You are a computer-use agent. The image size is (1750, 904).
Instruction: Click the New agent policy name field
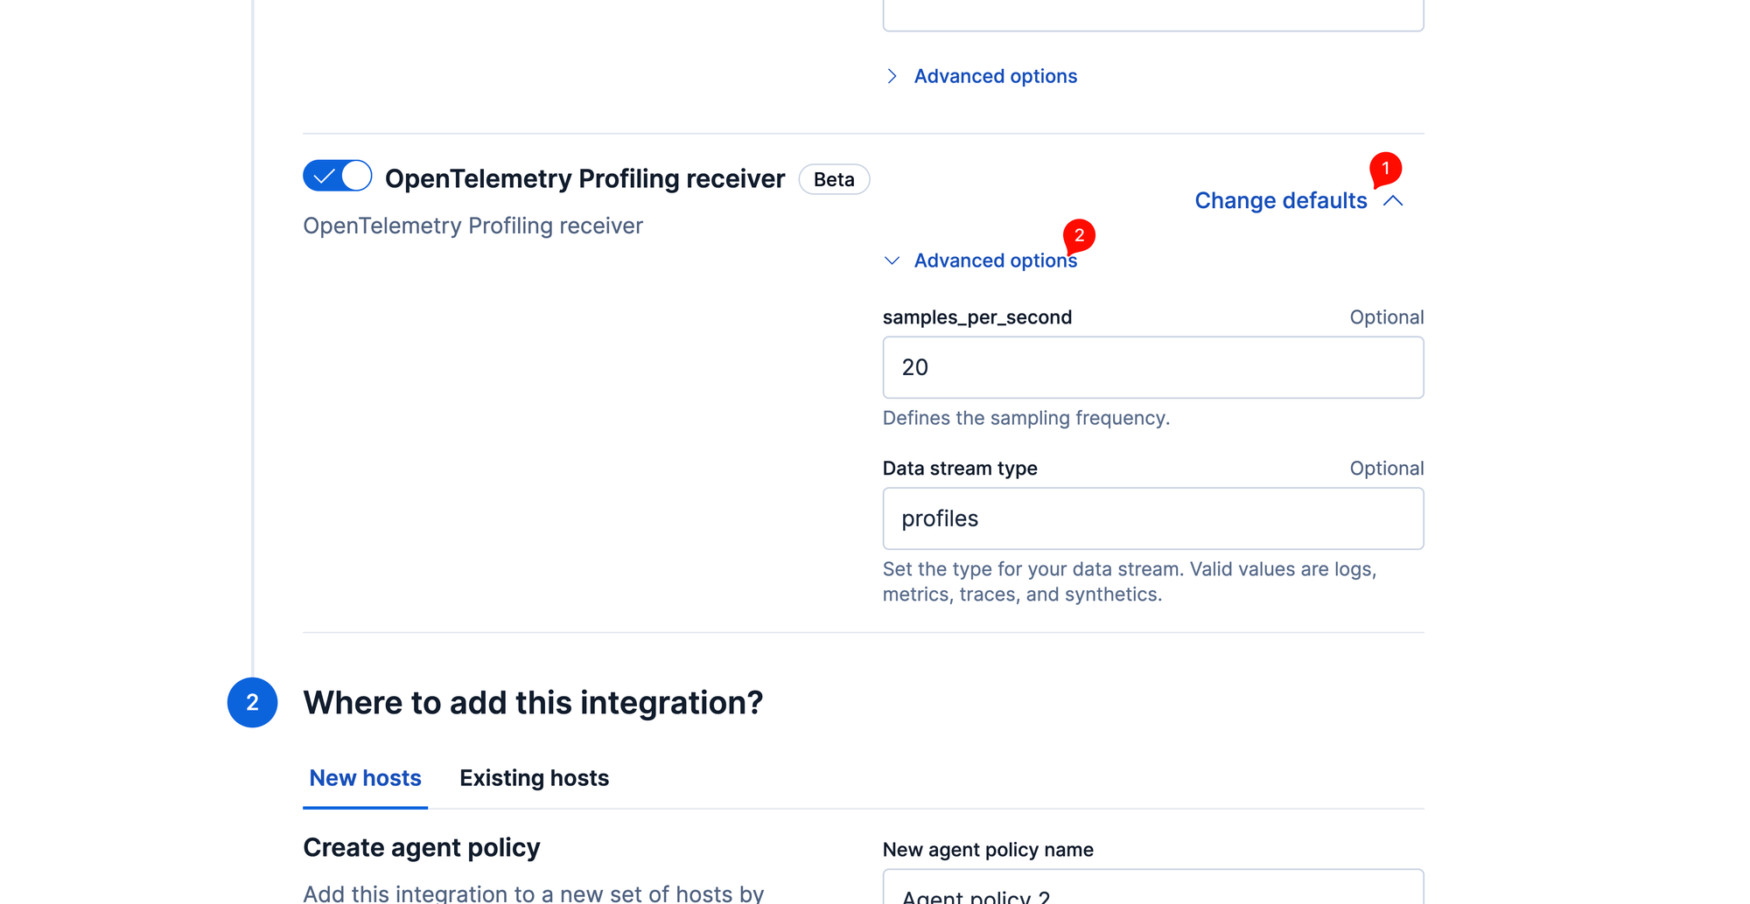tap(1153, 887)
